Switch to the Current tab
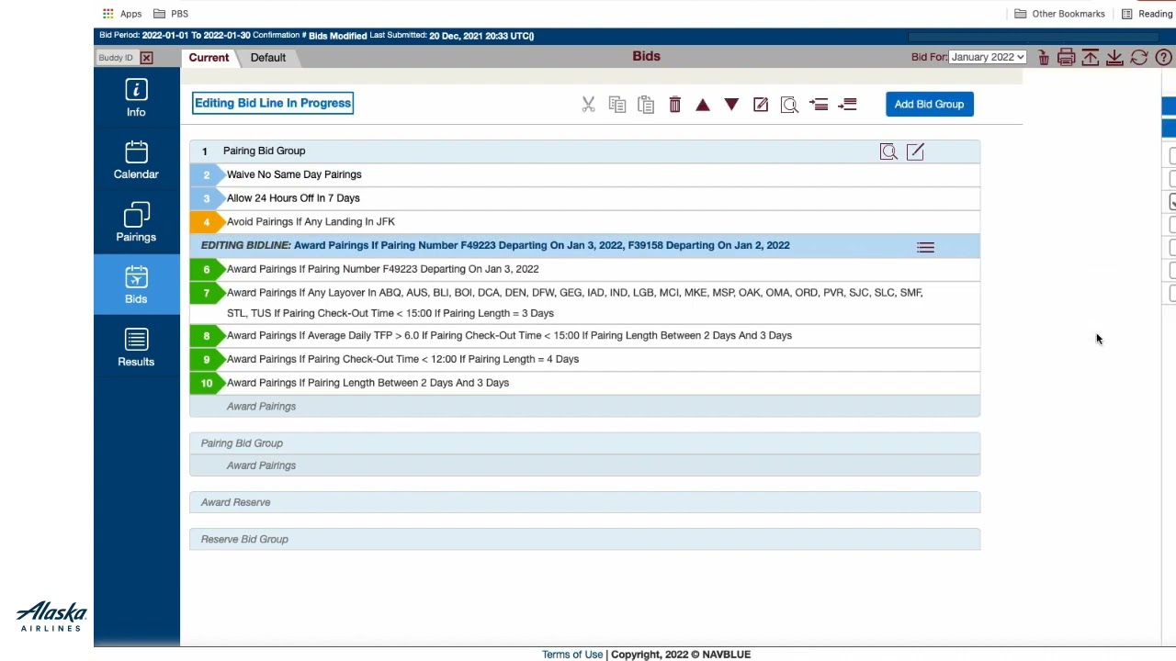This screenshot has width=1176, height=661. (x=209, y=57)
